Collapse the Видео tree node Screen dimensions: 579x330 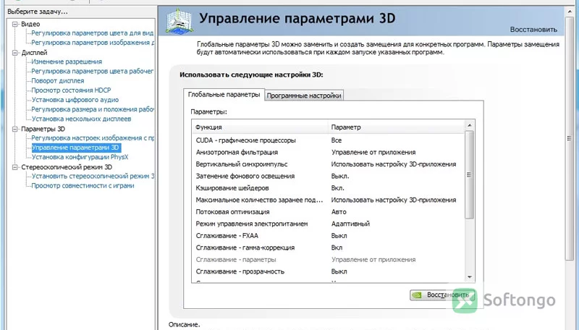pyautogui.click(x=14, y=24)
